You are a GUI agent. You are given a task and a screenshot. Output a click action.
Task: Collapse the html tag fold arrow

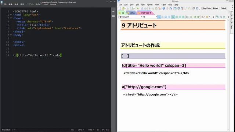(x=11, y=15)
